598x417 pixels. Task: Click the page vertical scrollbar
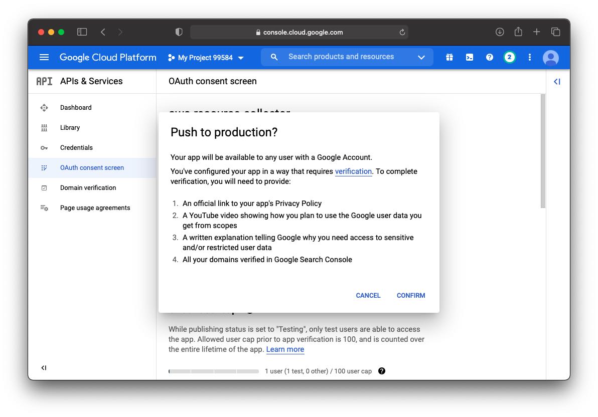(543, 151)
